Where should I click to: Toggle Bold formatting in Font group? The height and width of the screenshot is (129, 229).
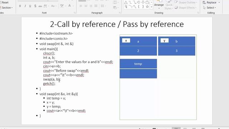pyautogui.click(x=20, y=6)
